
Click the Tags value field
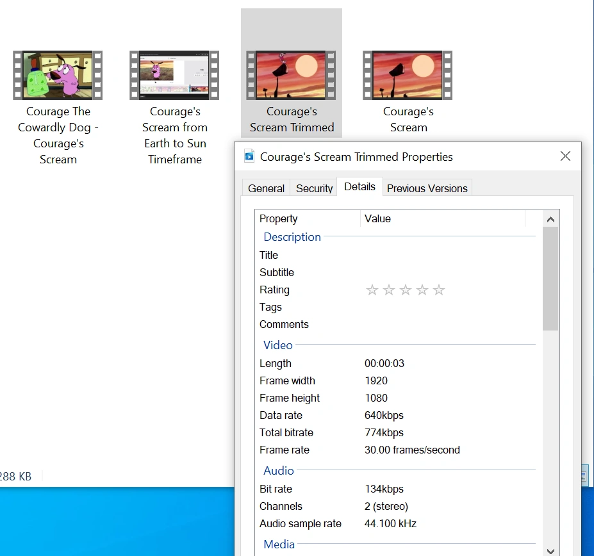pos(450,307)
